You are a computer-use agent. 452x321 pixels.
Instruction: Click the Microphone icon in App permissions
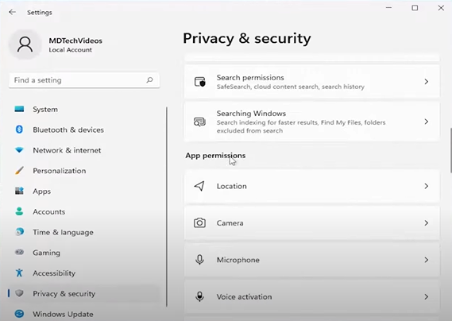click(x=199, y=260)
